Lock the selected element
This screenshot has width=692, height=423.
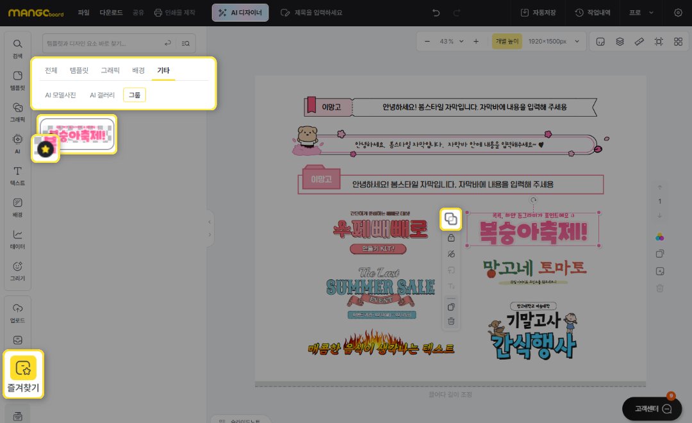(451, 238)
